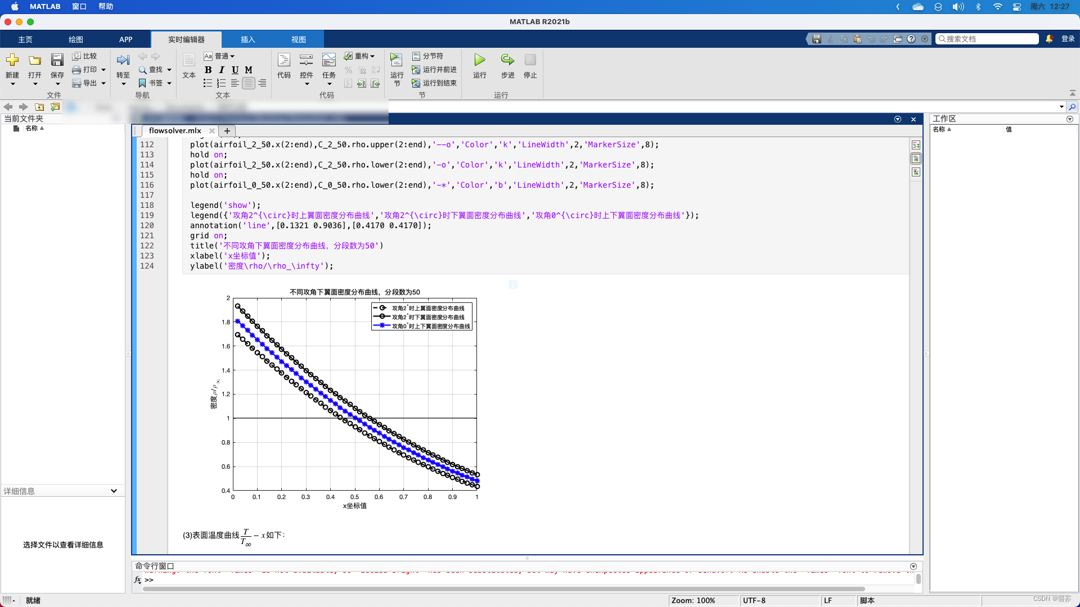Click the Search Documentation field
This screenshot has width=1080, height=607.
(x=987, y=39)
